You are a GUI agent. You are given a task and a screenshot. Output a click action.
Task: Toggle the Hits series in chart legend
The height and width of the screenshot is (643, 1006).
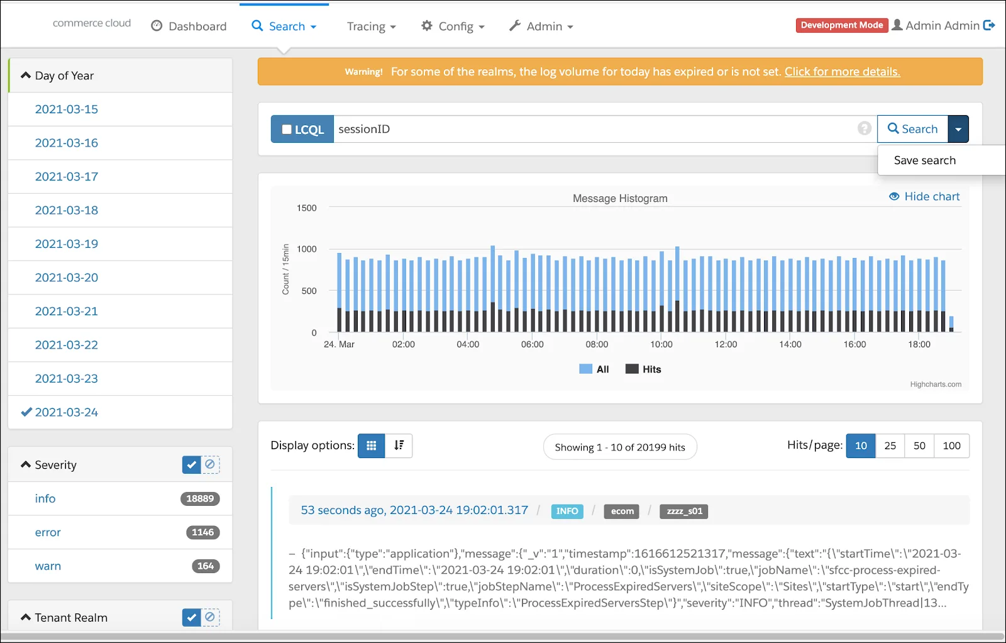tap(643, 369)
